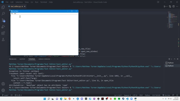Select the text_editor.py editor tab
The image size is (180, 101).
(x=17, y=6)
